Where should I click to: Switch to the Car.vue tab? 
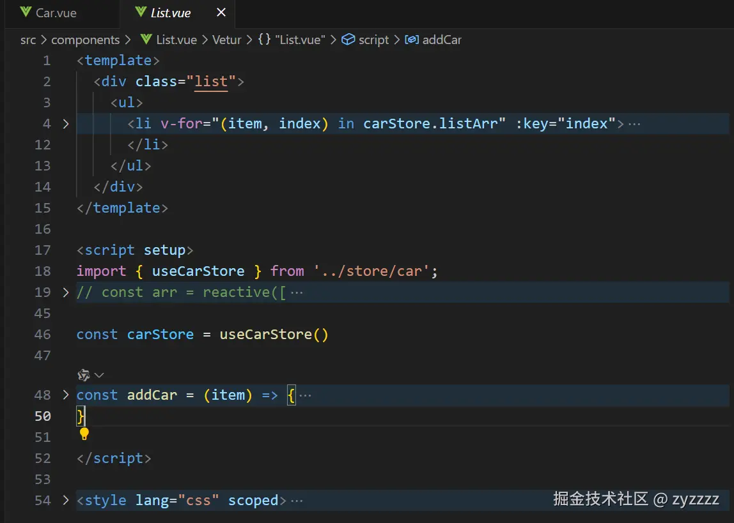point(55,13)
